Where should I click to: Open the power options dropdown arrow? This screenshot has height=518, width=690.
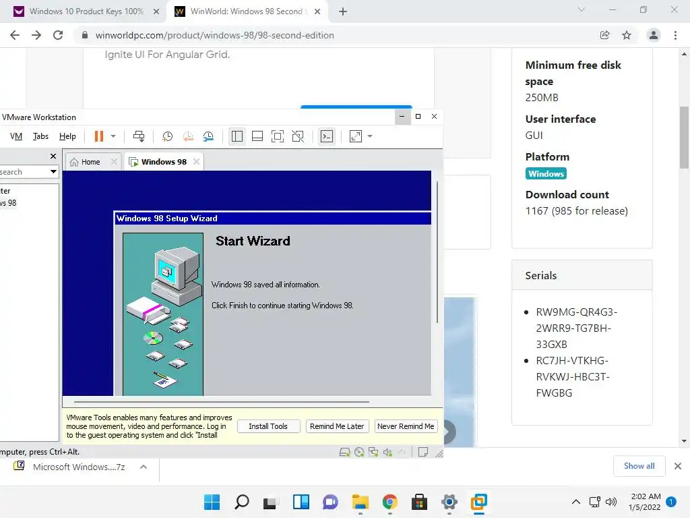[x=113, y=136]
